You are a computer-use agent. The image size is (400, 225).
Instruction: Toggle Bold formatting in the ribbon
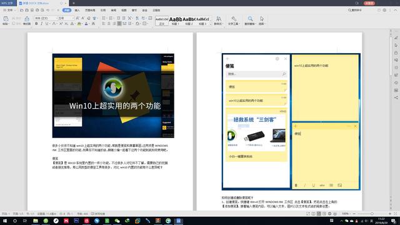(36, 24)
